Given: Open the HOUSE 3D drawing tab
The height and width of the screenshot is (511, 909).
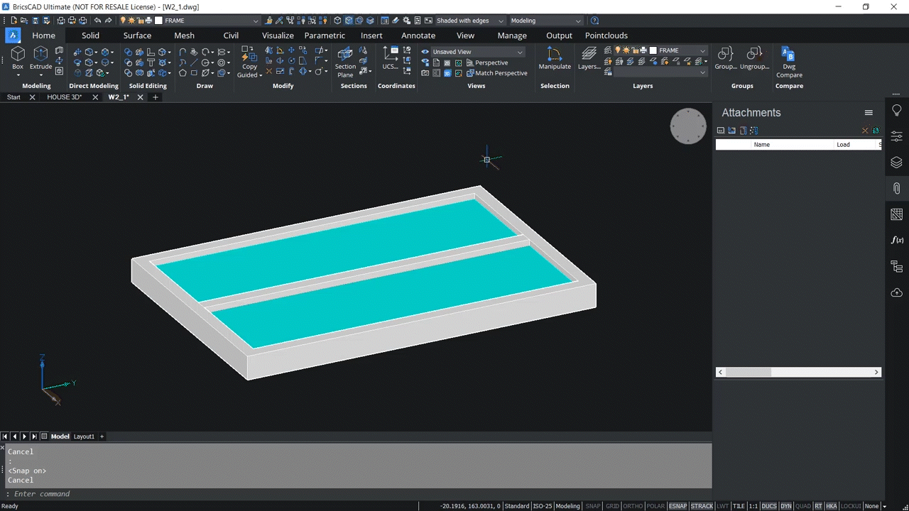Looking at the screenshot, I should pos(65,97).
